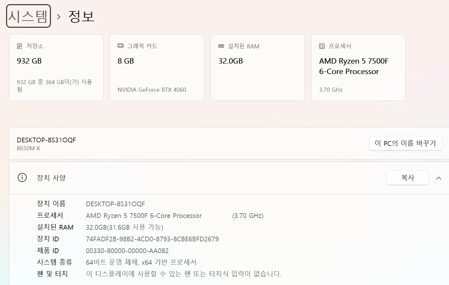
Task: Collapse the 장치 사양 section chevron
Action: pyautogui.click(x=439, y=178)
